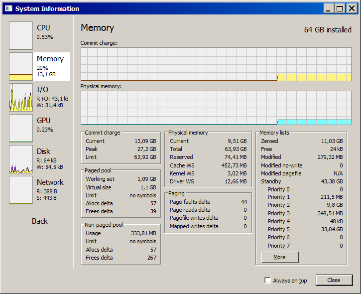Click the System Information title bar icon
This screenshot has height=294, width=361.
8,8
